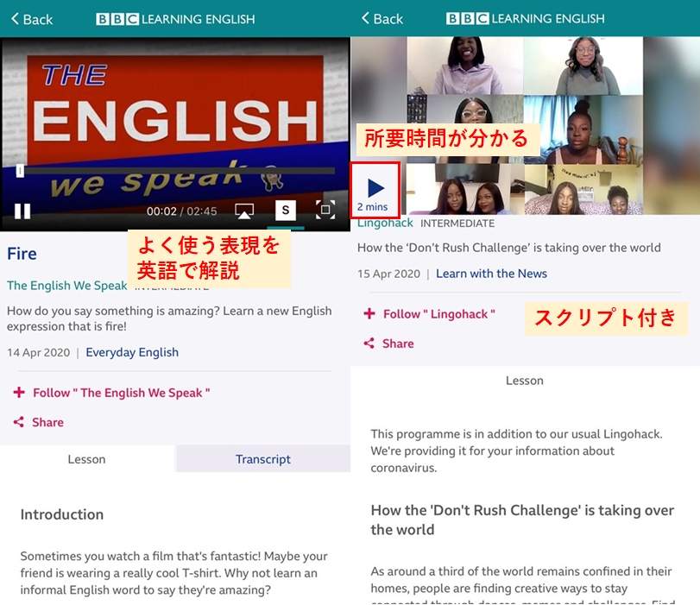Expand the Lesson section on the right

click(x=525, y=380)
